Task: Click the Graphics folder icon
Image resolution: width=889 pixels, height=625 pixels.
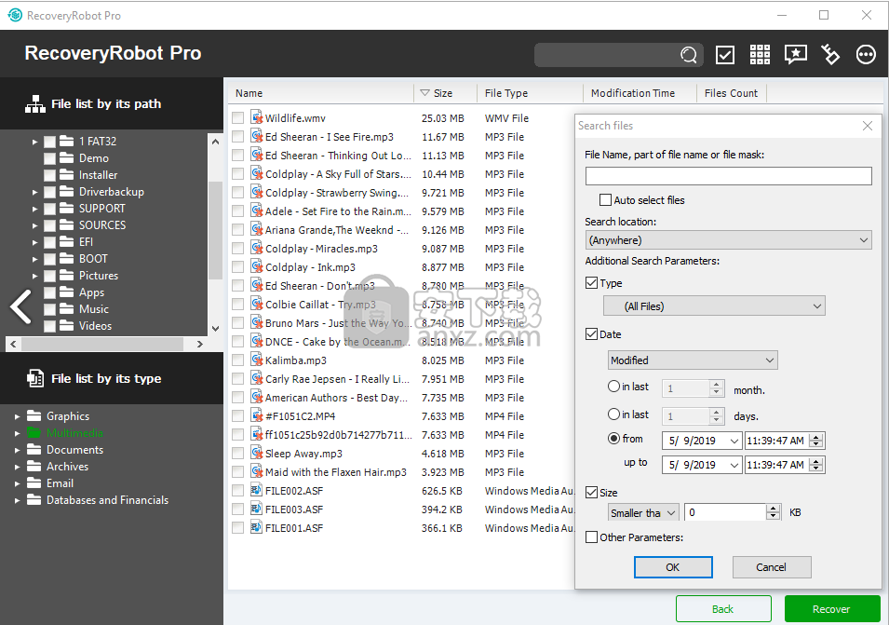Action: point(34,415)
